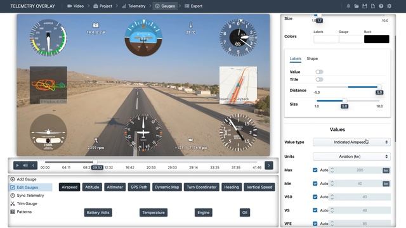The height and width of the screenshot is (228, 406).
Task: Go to the Export step
Action: tap(193, 6)
